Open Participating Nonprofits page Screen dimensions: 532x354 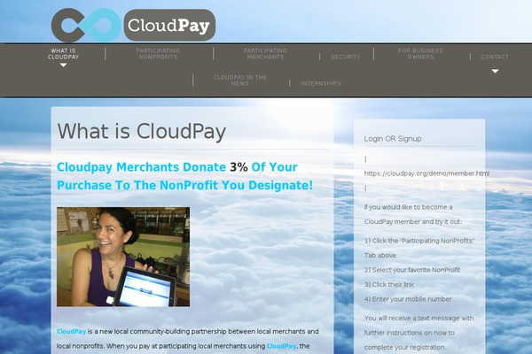click(158, 54)
